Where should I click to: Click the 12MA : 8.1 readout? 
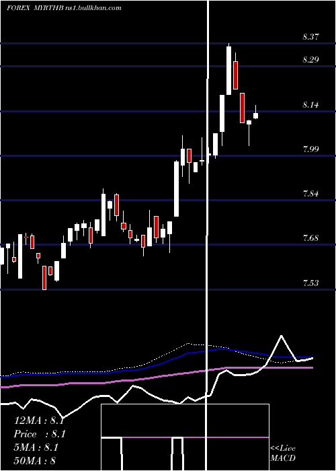click(39, 421)
